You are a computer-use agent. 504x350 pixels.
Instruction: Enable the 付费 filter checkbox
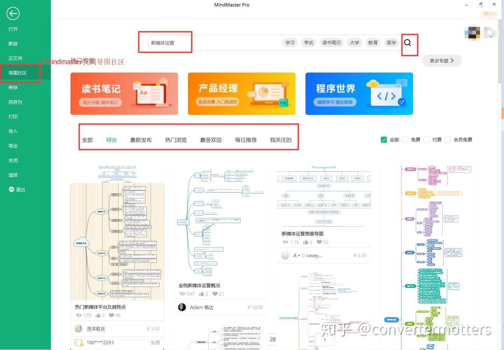427,140
